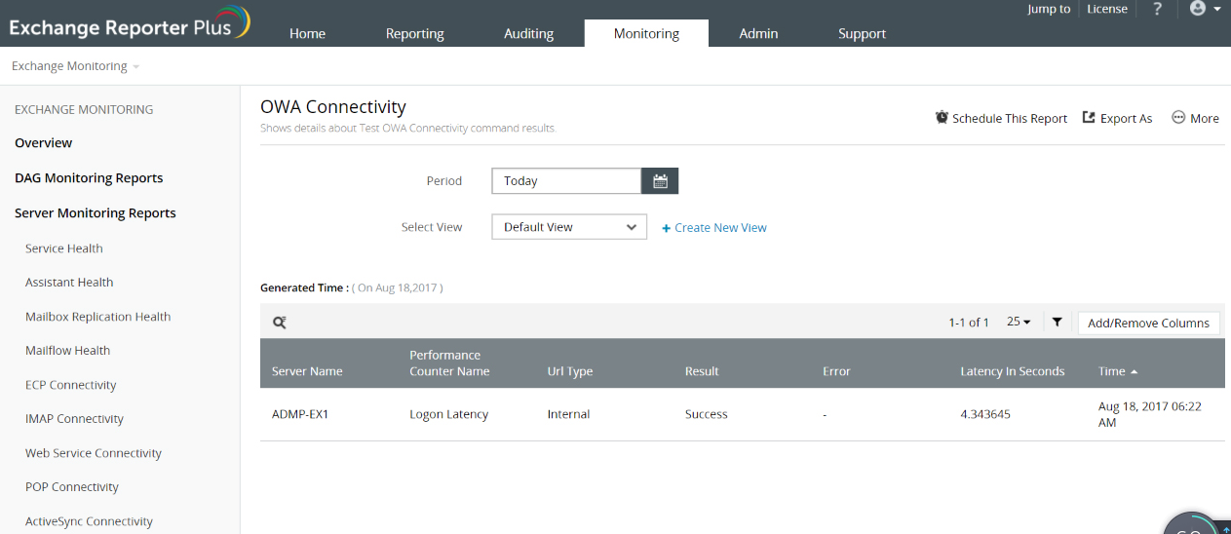The image size is (1231, 534).
Task: Click the 4.343645 latency value
Action: tap(985, 414)
